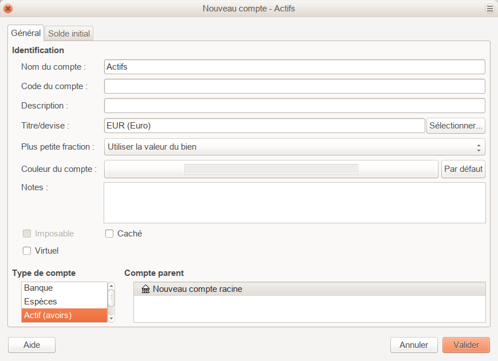Image resolution: width=498 pixels, height=361 pixels.
Task: Switch to the Solde initial tab
Action: pos(69,33)
